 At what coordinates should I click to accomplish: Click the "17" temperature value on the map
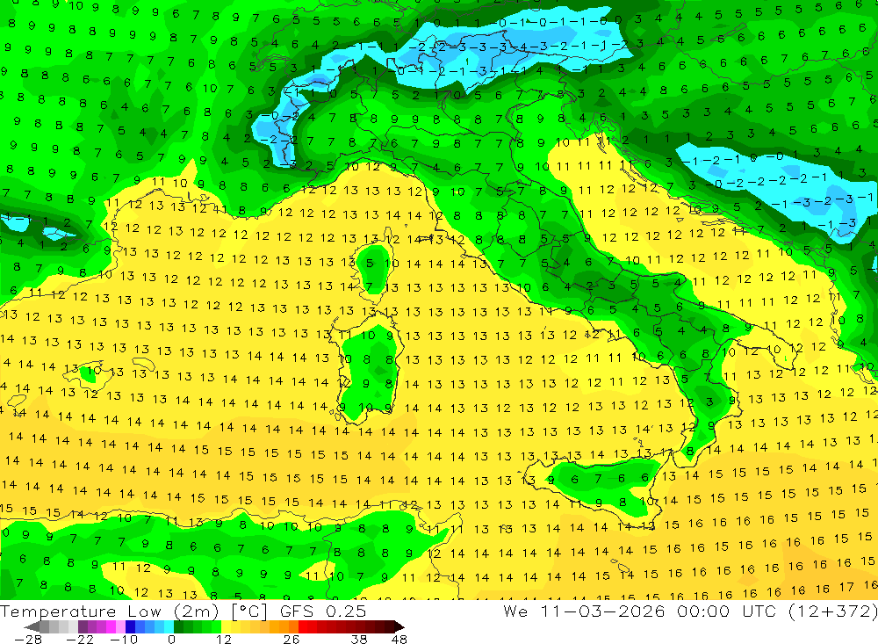(846, 587)
